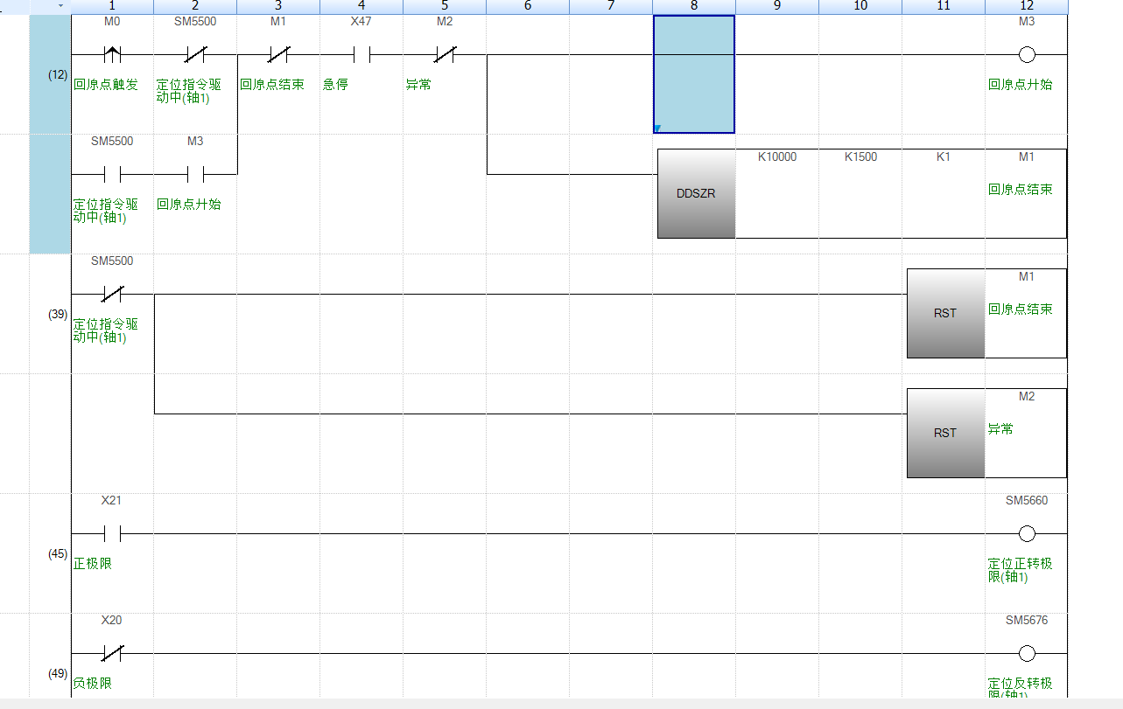The width and height of the screenshot is (1123, 709).
Task: Select the RST block for M1
Action: click(x=945, y=313)
